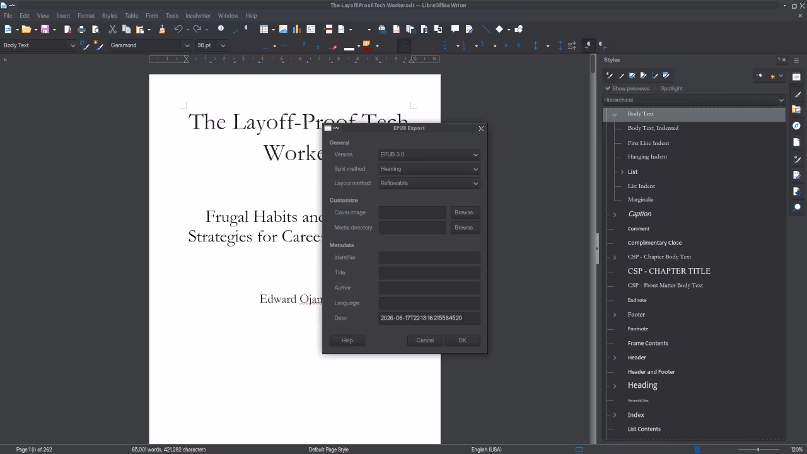Click the Export as PDF icon
Screen dimensions: 807x454
point(67,29)
